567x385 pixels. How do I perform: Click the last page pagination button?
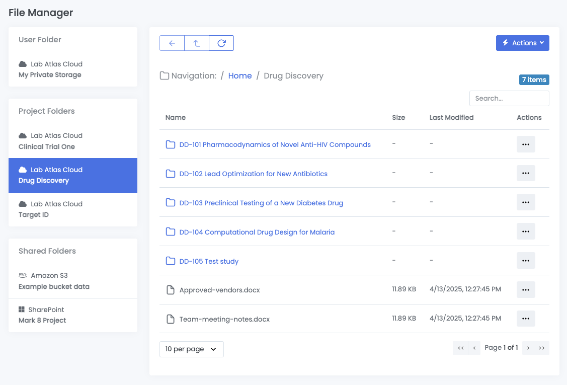[542, 348]
